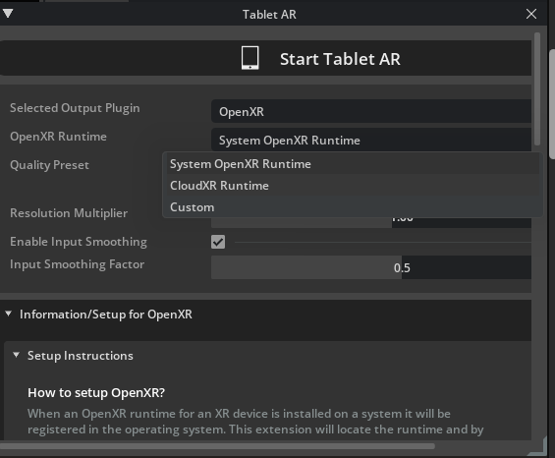Choose Custom from the runtime list
The height and width of the screenshot is (458, 555).
(x=353, y=207)
